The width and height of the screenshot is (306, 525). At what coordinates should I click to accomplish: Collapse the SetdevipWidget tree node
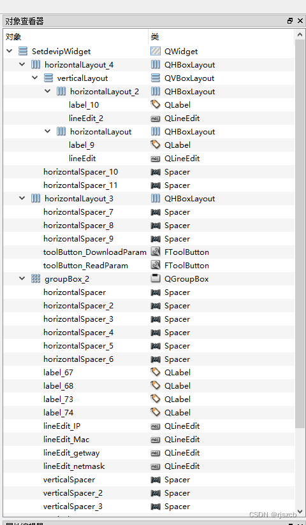click(10, 51)
